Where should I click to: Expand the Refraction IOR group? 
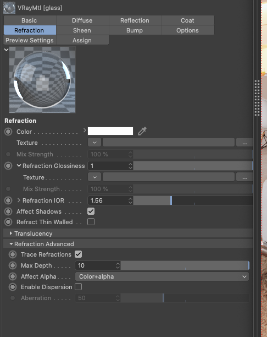click(19, 200)
